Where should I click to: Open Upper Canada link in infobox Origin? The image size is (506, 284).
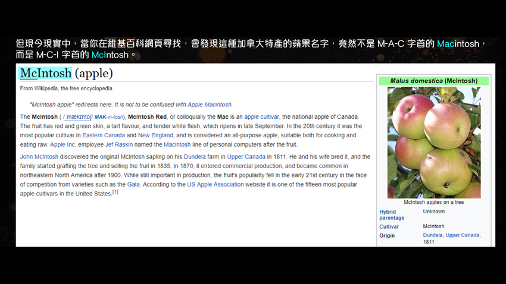[x=462, y=235]
